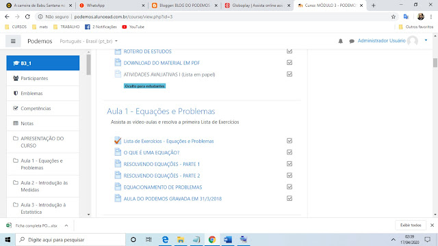Image resolution: width=438 pixels, height=246 pixels.
Task: Show hidden system tray icons arrow
Action: [393, 240]
